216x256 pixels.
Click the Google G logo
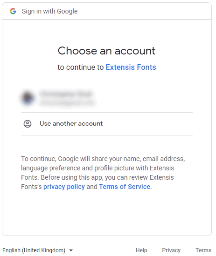[x=13, y=11]
